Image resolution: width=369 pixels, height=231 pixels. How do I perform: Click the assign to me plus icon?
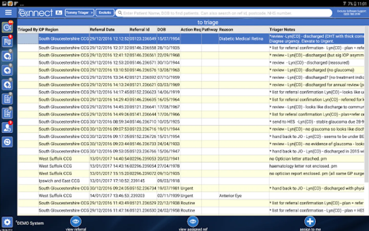[310, 221]
